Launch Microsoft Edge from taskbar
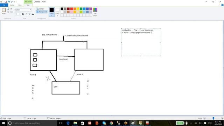 pyautogui.click(x=68, y=123)
